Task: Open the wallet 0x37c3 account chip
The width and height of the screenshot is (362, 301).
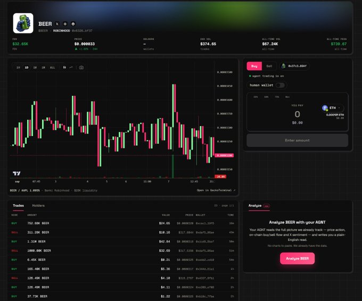Action: tap(294, 66)
